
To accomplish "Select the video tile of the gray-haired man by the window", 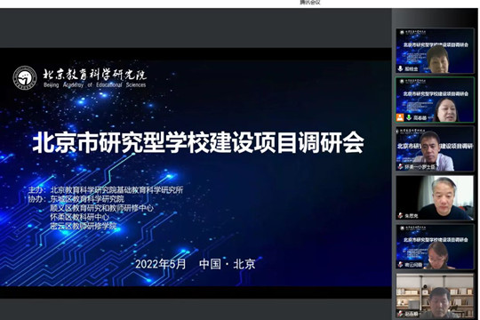I will click(x=435, y=198).
